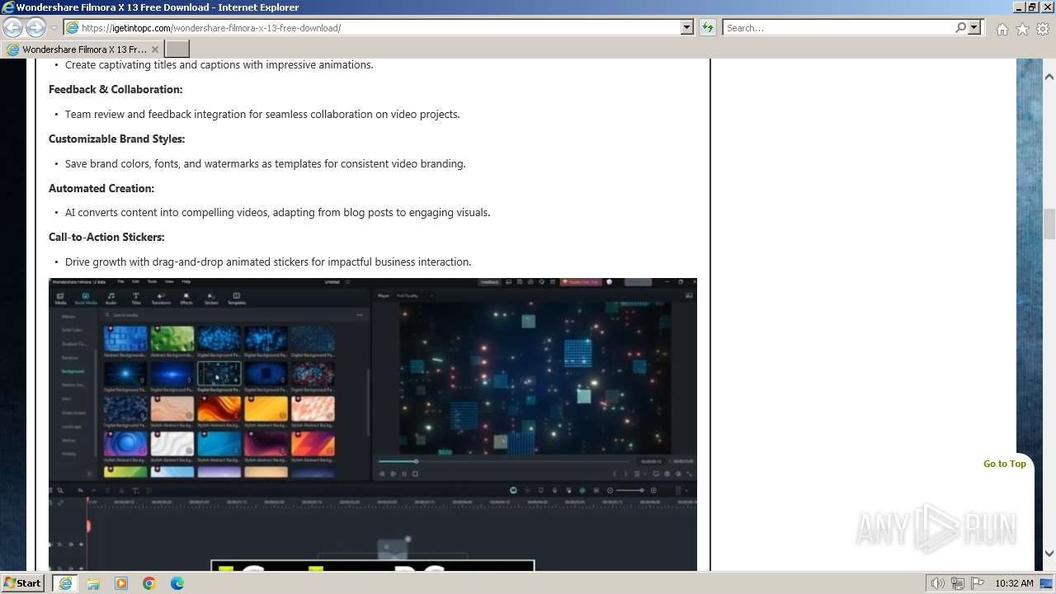1056x594 pixels.
Task: Open the Home page icon
Action: [x=1002, y=29]
